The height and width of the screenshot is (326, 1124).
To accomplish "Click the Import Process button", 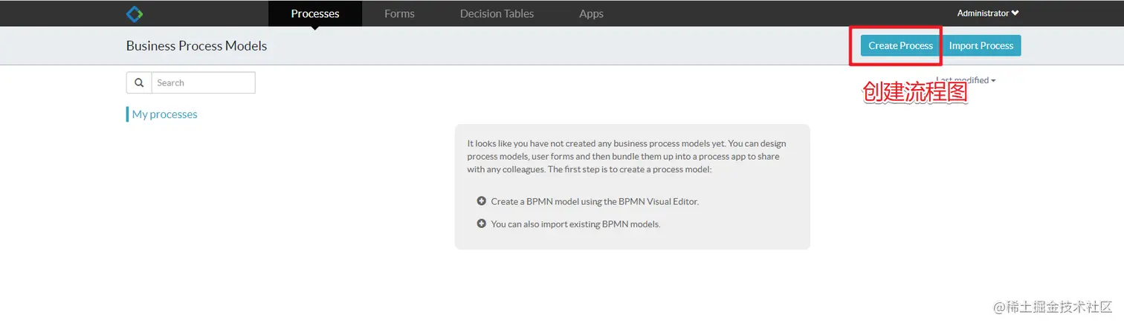I will [x=981, y=45].
